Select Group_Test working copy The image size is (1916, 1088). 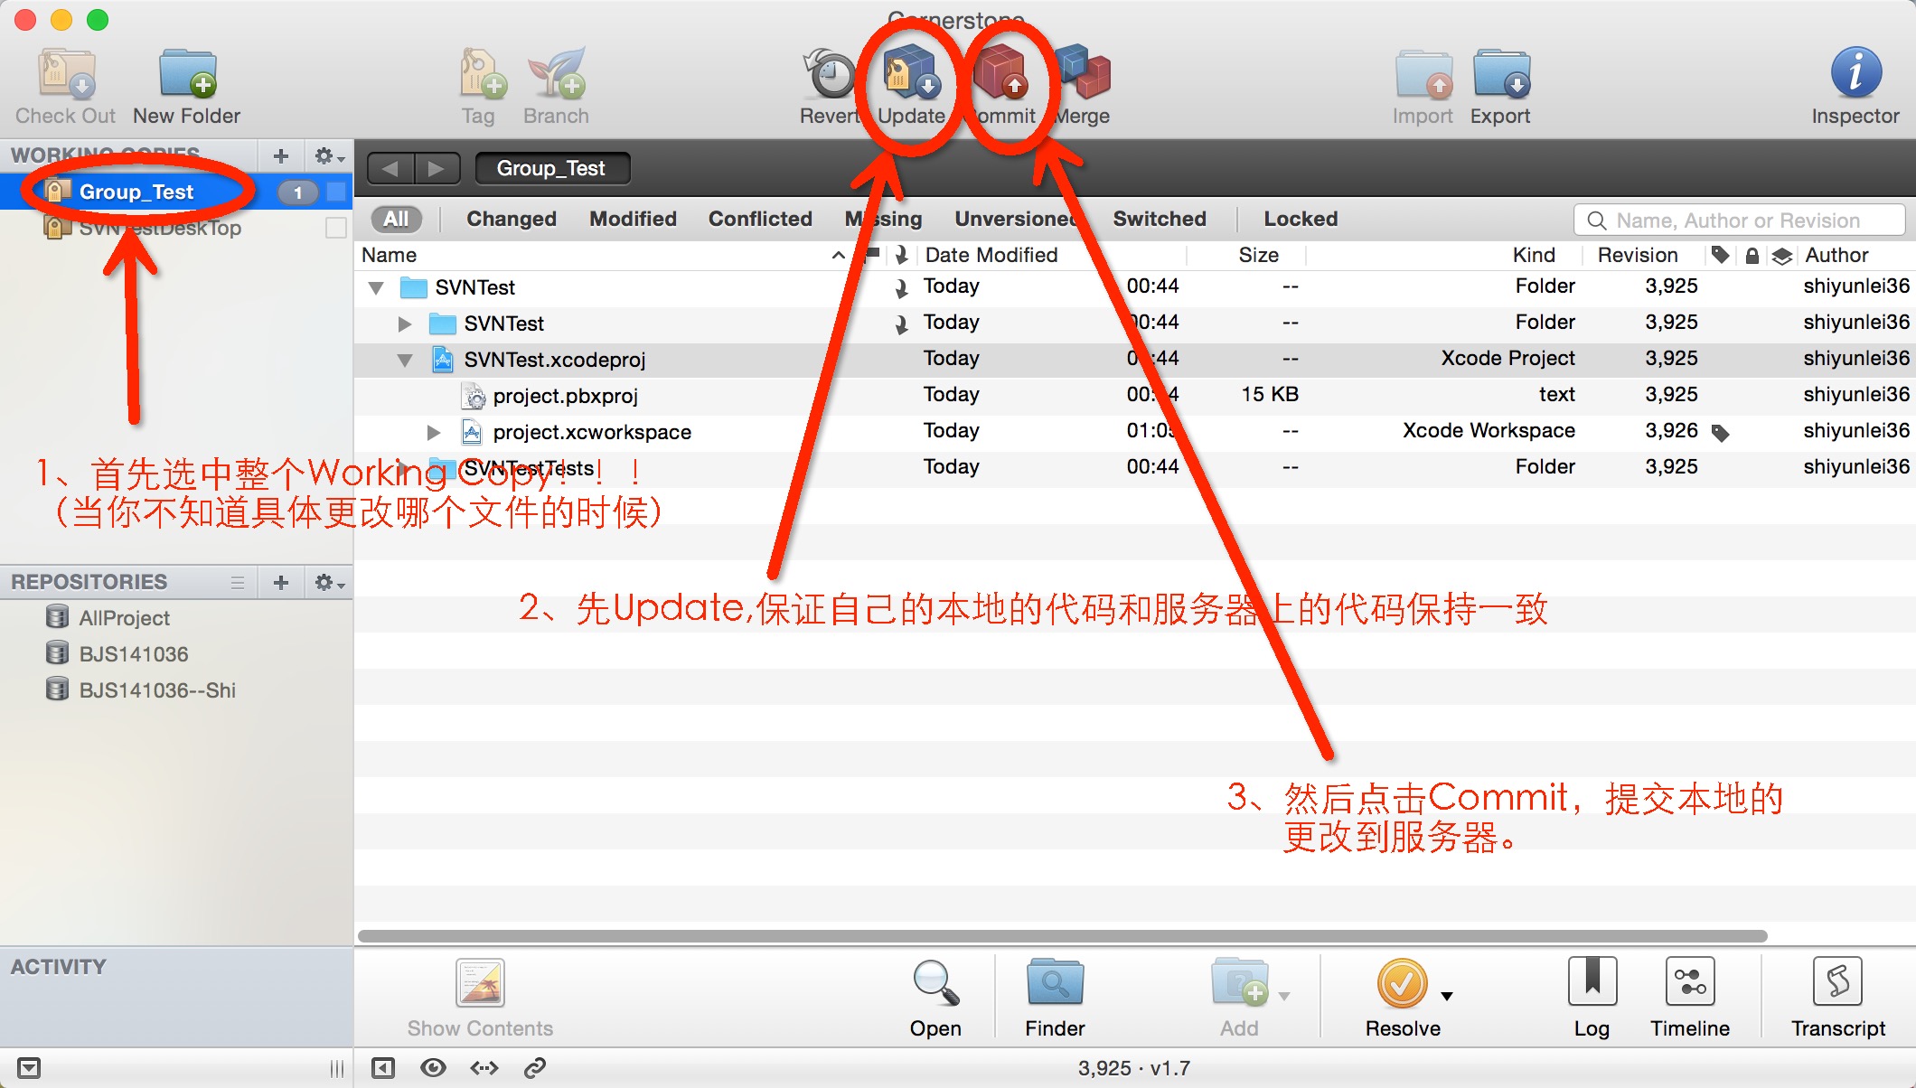136,191
